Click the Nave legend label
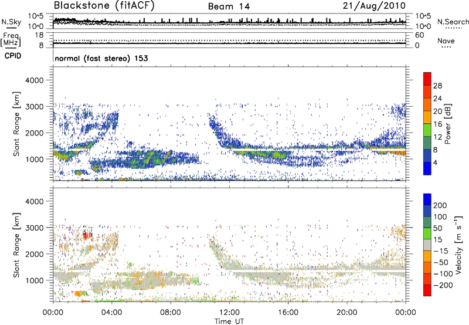This screenshot has width=469, height=325. coord(446,40)
